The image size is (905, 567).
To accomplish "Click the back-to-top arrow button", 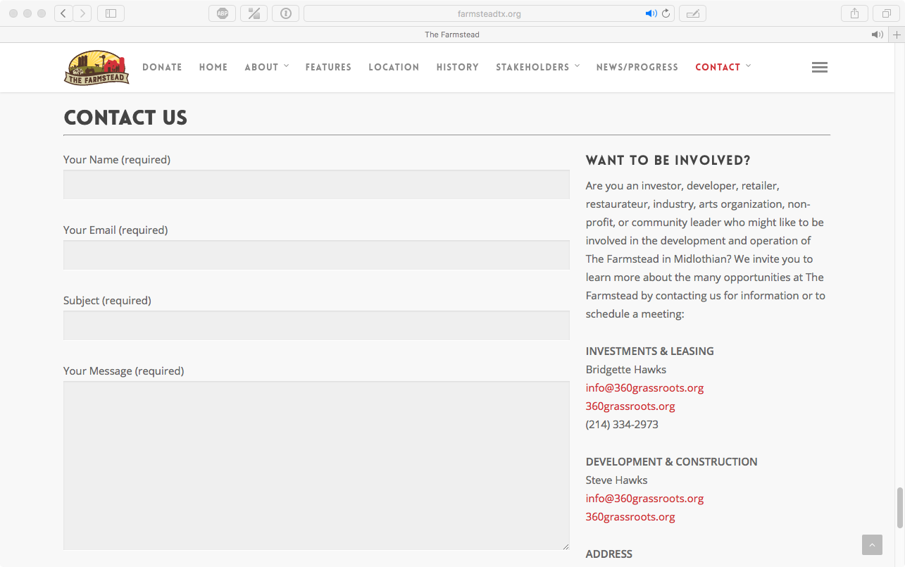I will pyautogui.click(x=872, y=544).
